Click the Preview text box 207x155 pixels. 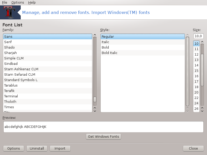point(103,127)
